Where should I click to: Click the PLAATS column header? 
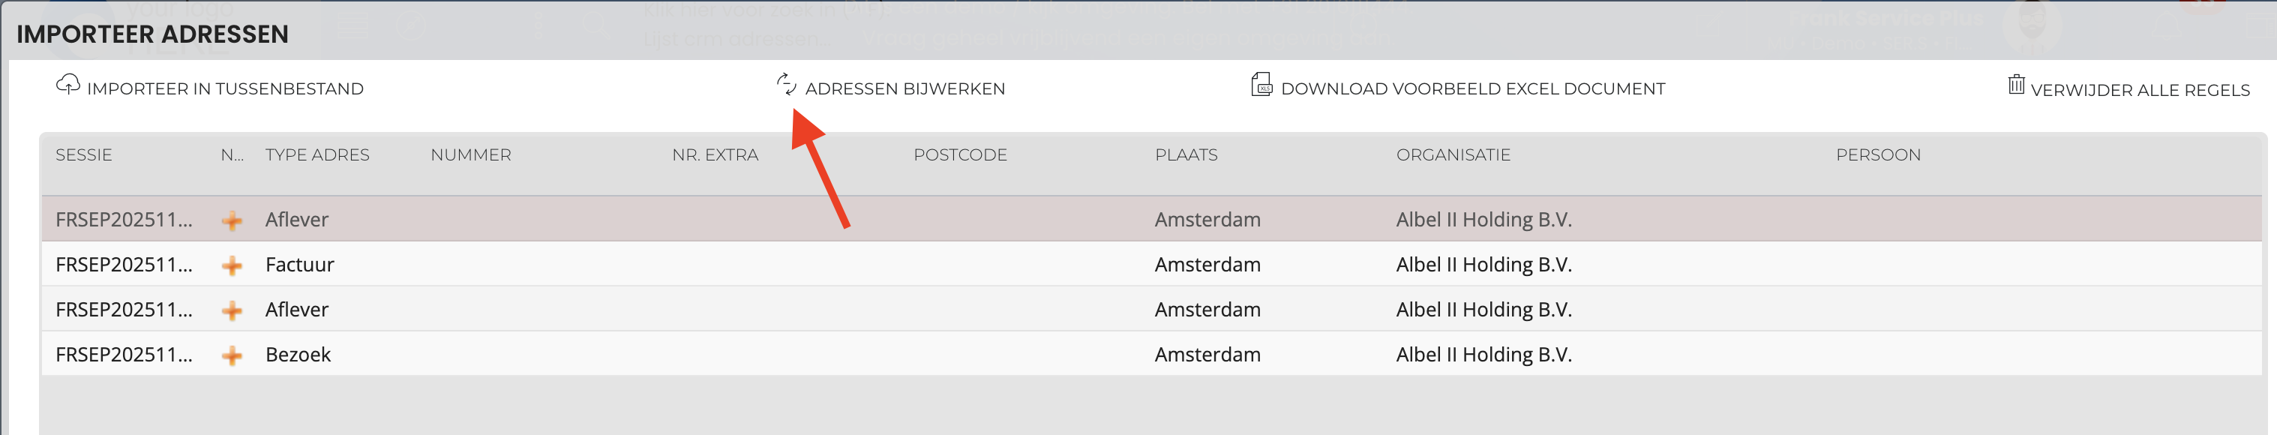click(1185, 154)
